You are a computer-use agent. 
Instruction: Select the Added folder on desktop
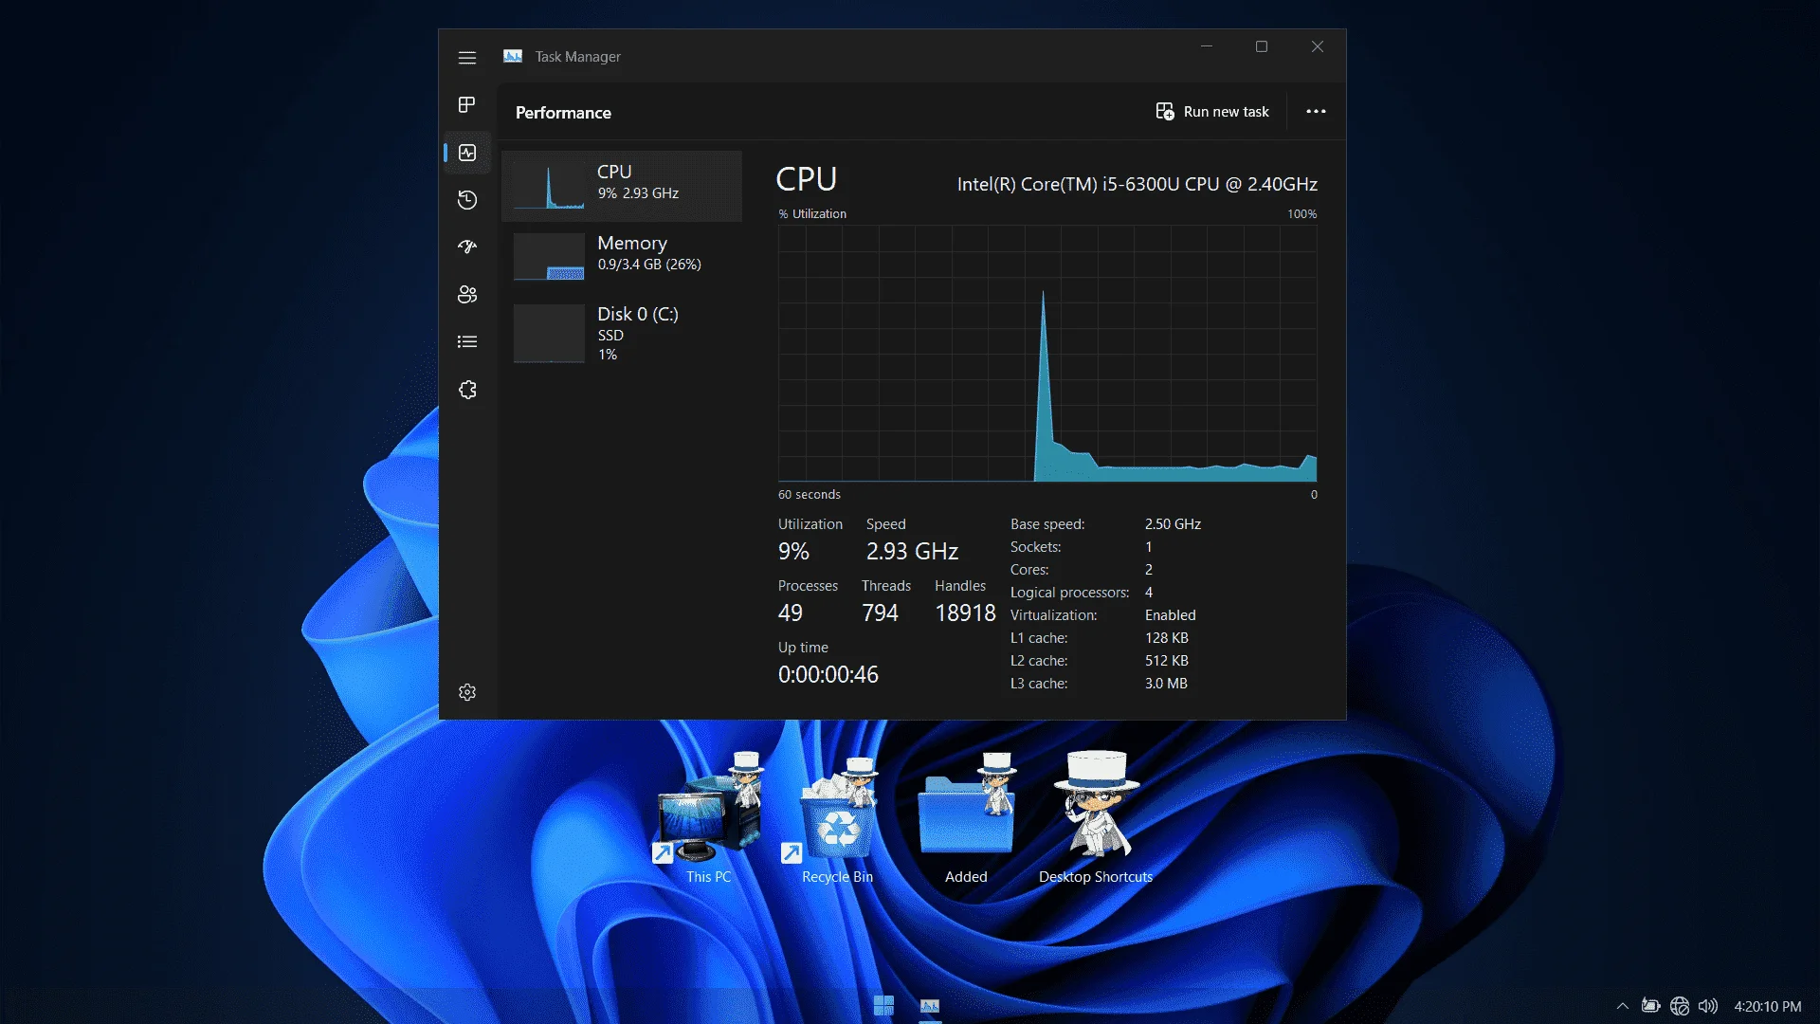click(966, 819)
